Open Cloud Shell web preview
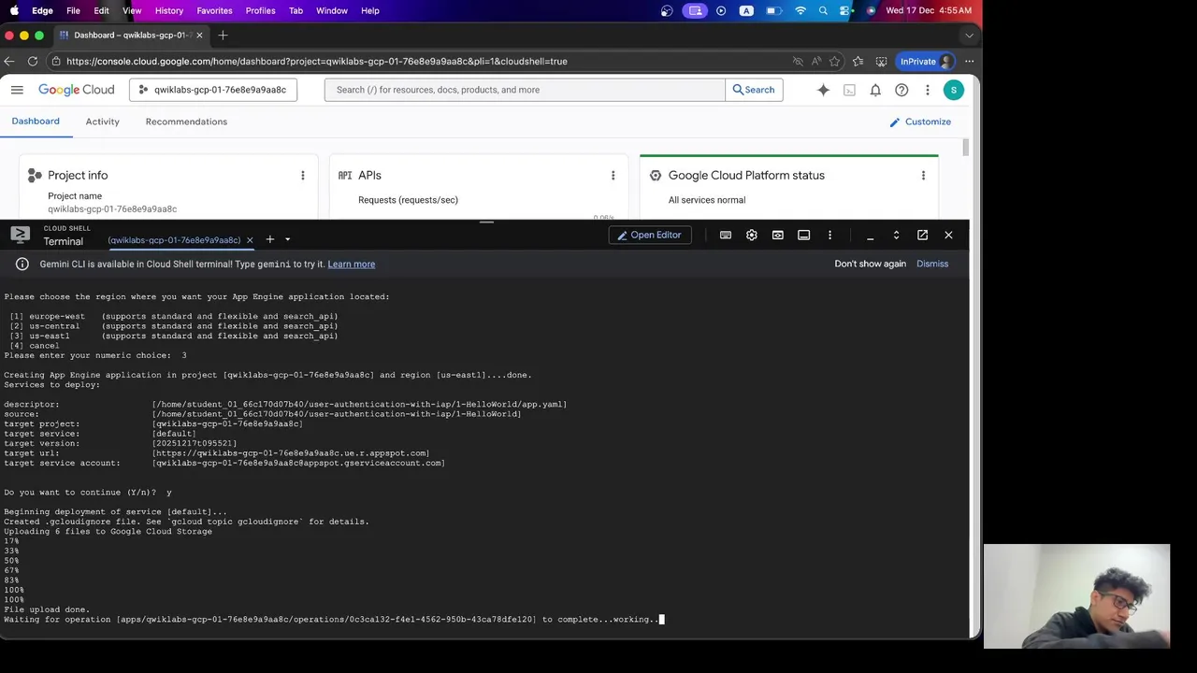This screenshot has height=673, width=1197. [x=777, y=235]
